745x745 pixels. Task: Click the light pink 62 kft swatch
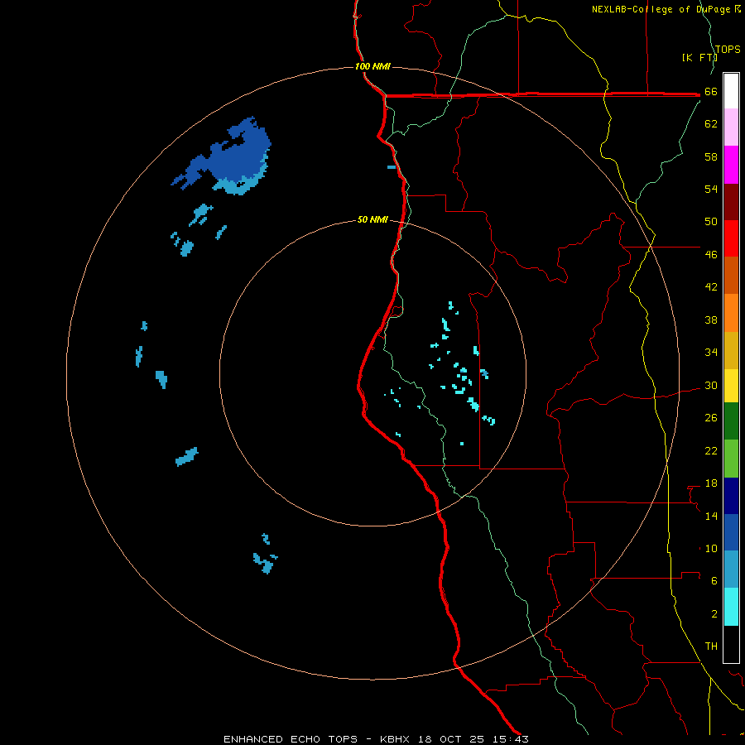(x=731, y=127)
